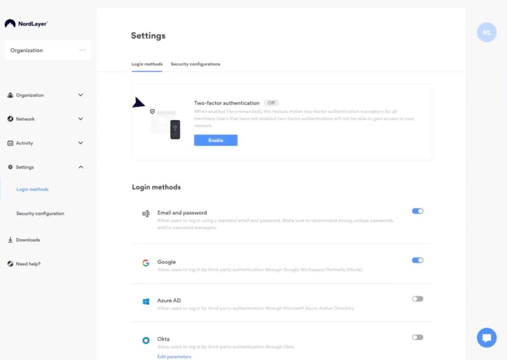
Task: Click the Need help lifebuoy icon
Action: pos(10,263)
